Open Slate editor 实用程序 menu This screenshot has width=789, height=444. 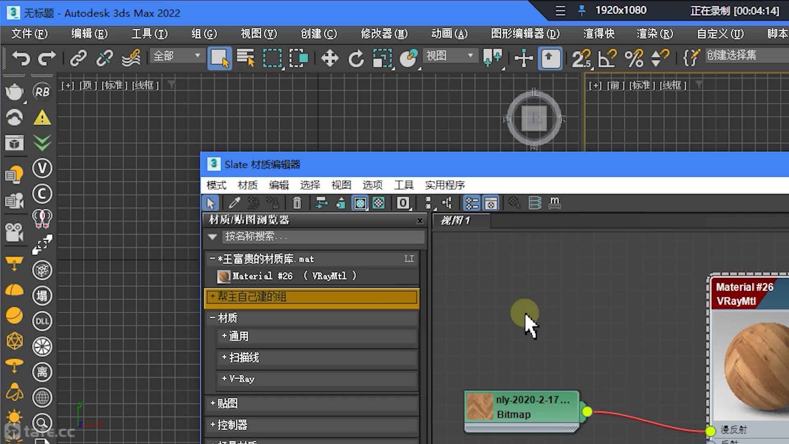(445, 185)
